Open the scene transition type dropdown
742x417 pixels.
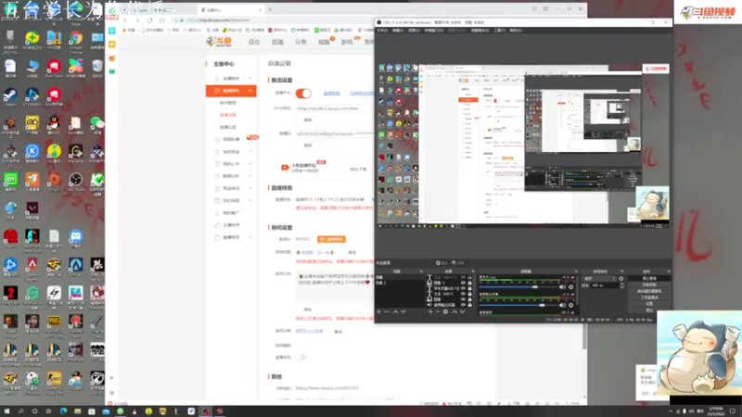pos(599,279)
